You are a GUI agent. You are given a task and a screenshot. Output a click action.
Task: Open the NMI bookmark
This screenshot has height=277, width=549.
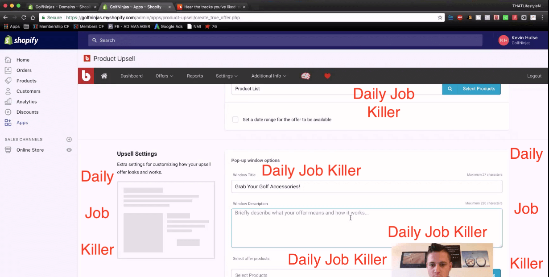click(x=194, y=26)
